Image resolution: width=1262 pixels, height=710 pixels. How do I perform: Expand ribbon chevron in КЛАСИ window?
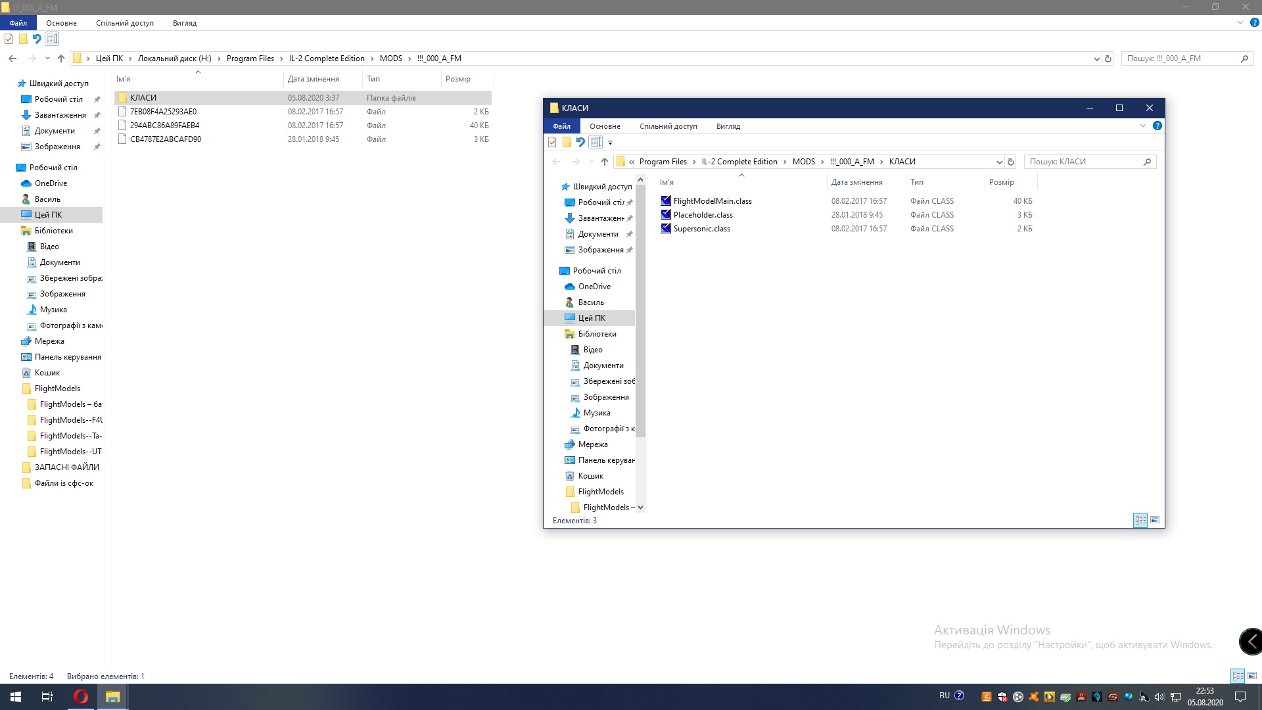point(1143,126)
